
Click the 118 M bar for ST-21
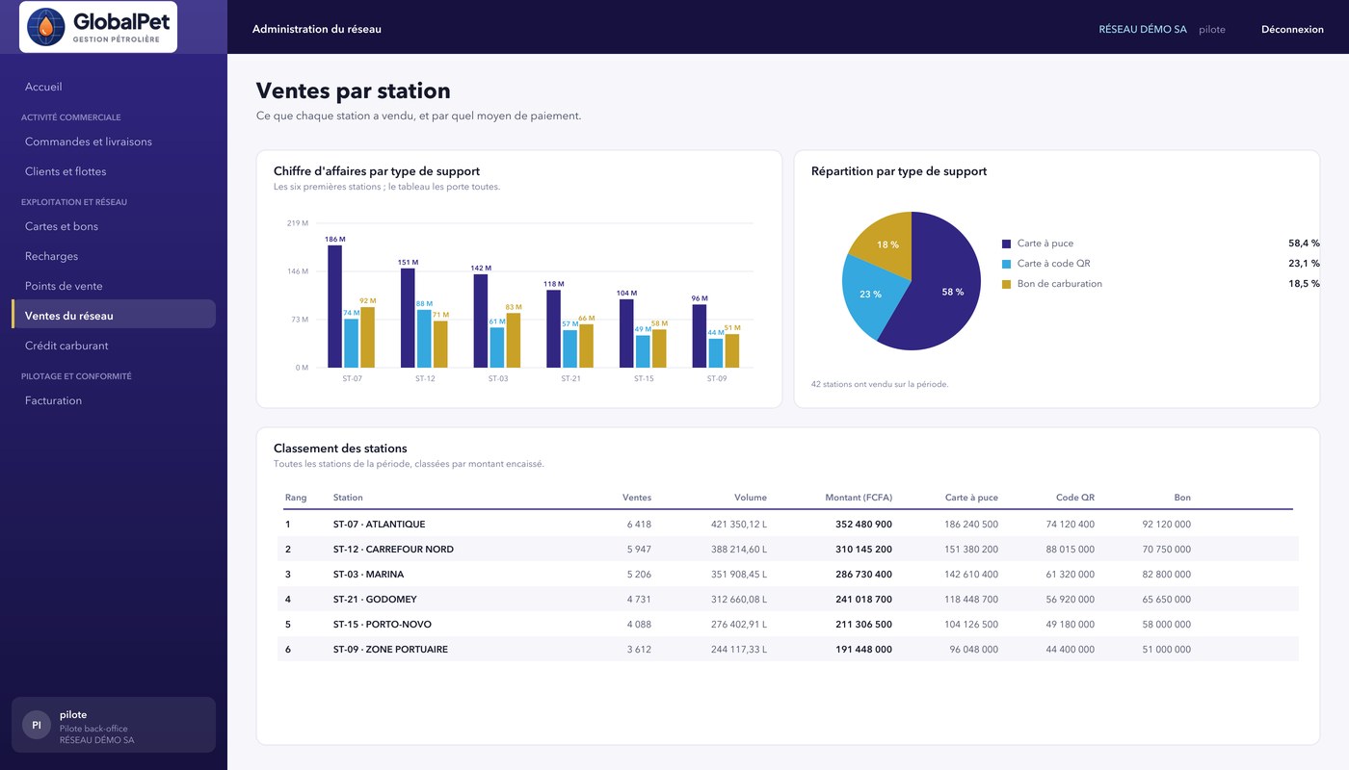(553, 328)
